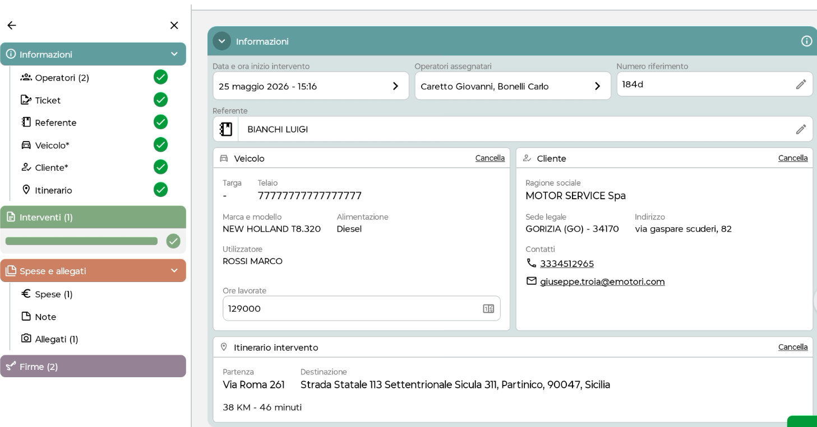The height and width of the screenshot is (427, 817).
Task: Click the car icon beside sidebar Veicolo*
Action: pyautogui.click(x=26, y=145)
